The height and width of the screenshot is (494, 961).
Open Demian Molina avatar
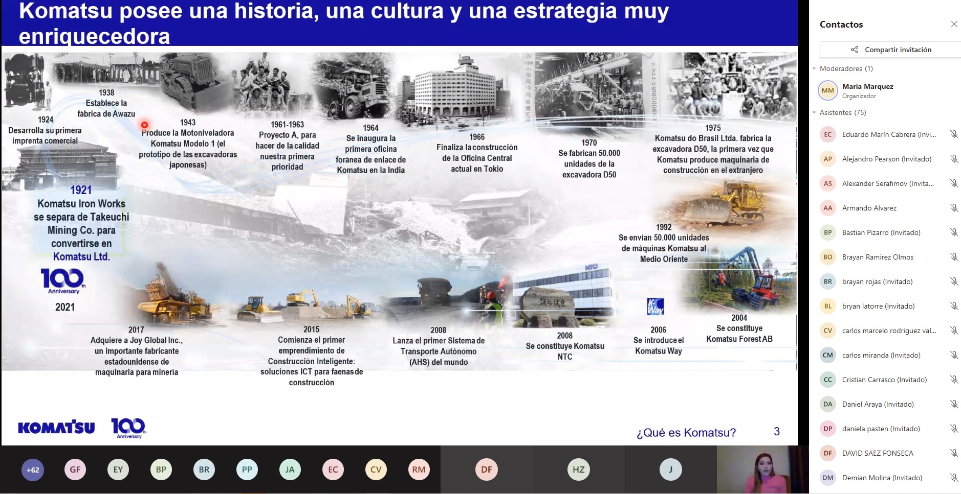[828, 478]
